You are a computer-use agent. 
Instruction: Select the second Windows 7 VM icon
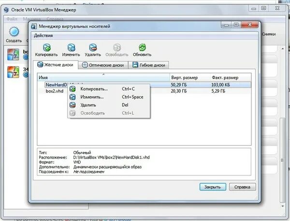point(13,72)
